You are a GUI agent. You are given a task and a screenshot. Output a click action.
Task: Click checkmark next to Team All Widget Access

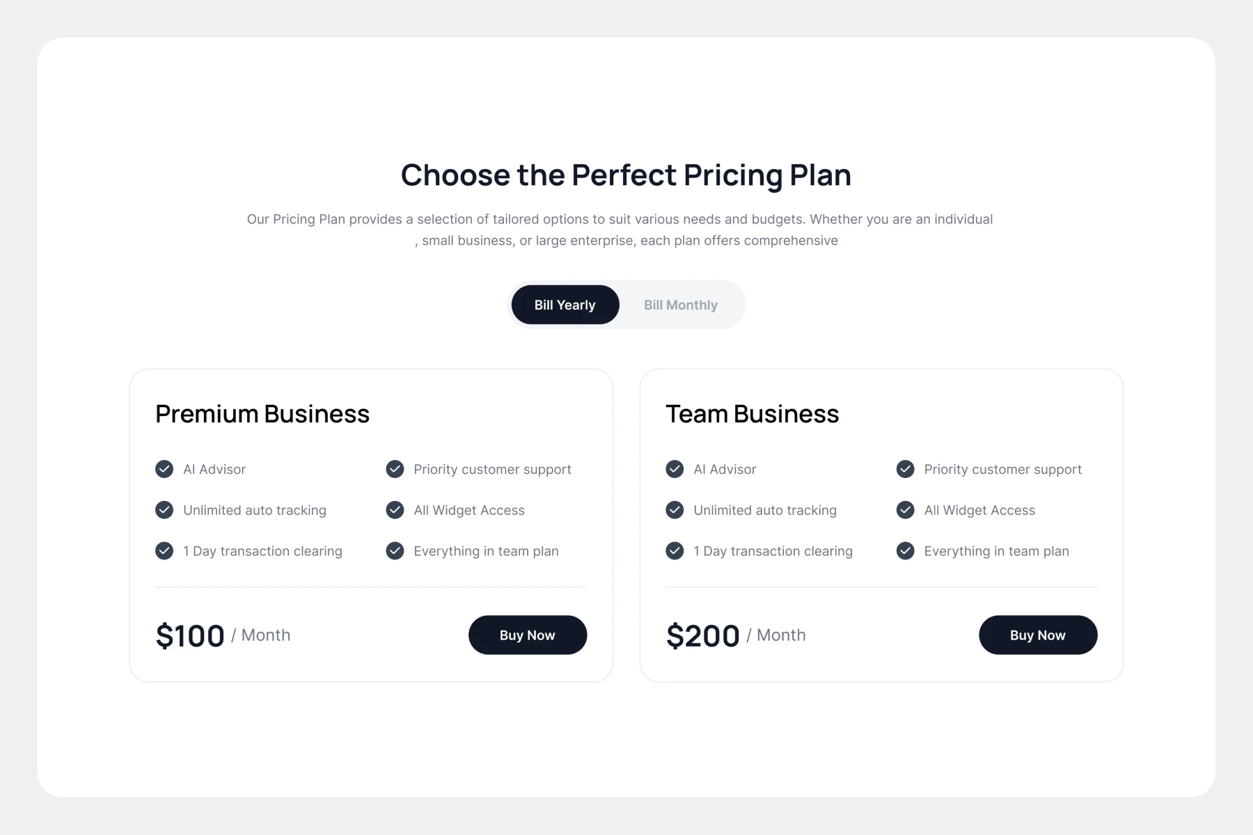click(905, 510)
